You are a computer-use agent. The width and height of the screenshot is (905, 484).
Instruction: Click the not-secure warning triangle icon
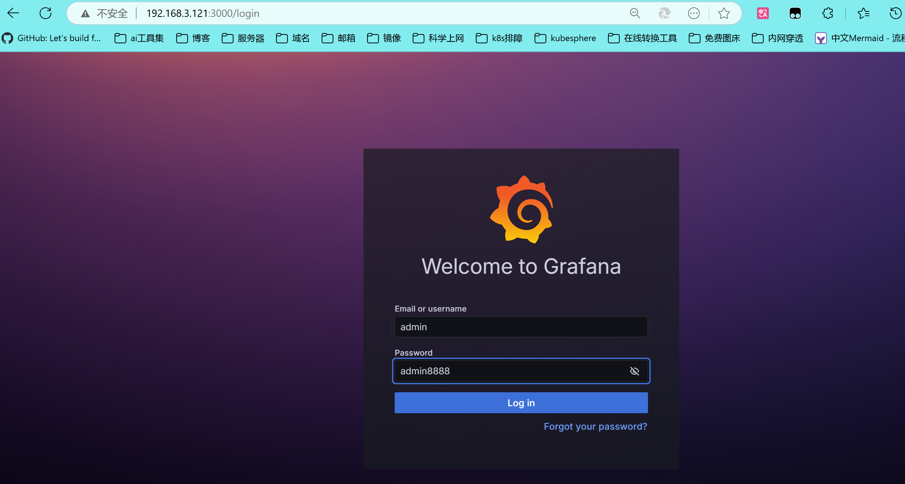[x=85, y=14]
